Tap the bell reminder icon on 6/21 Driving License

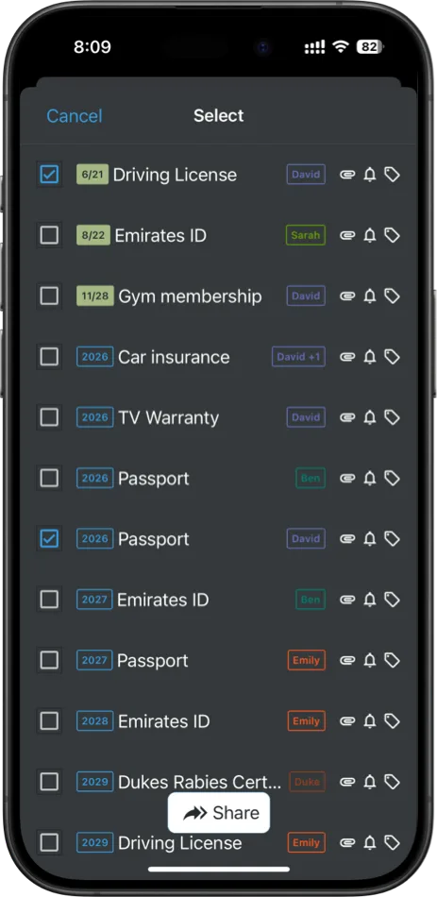coord(370,175)
